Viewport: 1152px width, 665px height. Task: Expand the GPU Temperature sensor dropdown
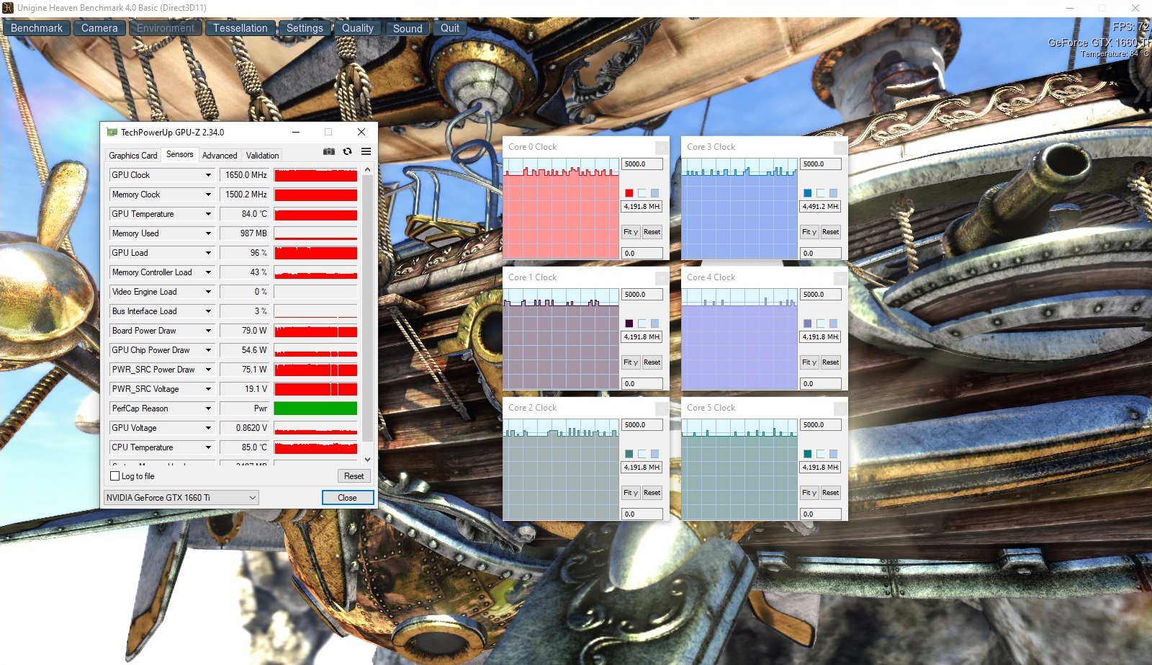208,214
